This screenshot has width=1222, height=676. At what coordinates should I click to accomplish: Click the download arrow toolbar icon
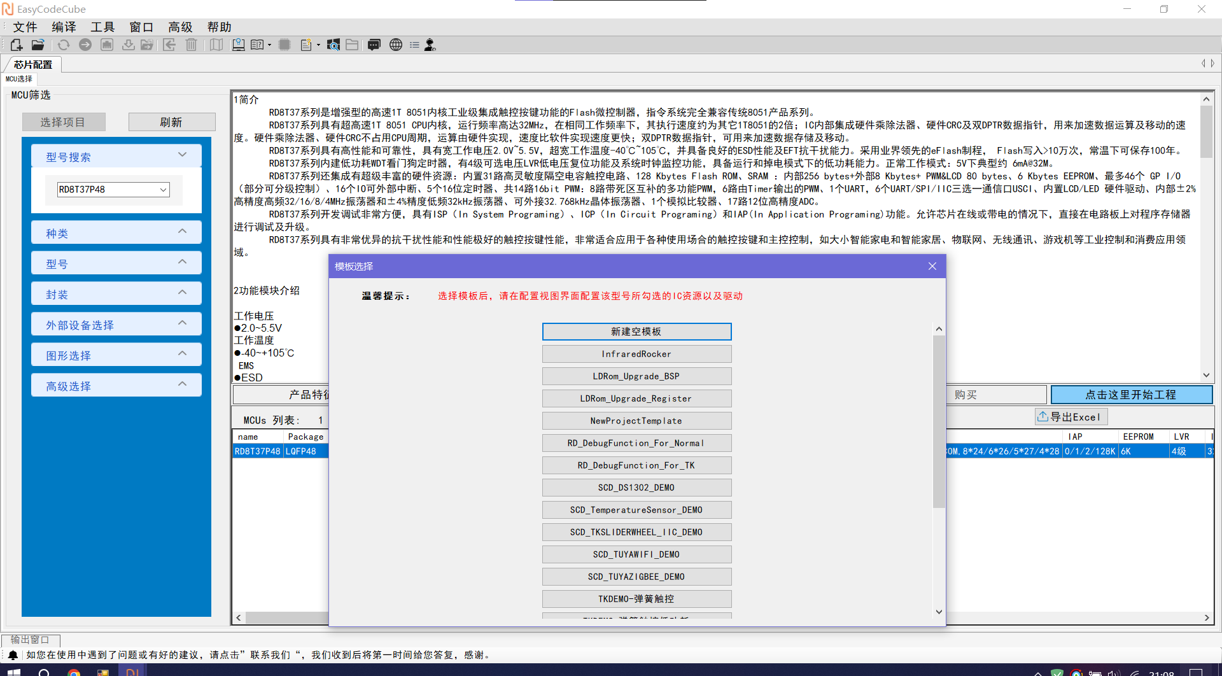click(129, 45)
